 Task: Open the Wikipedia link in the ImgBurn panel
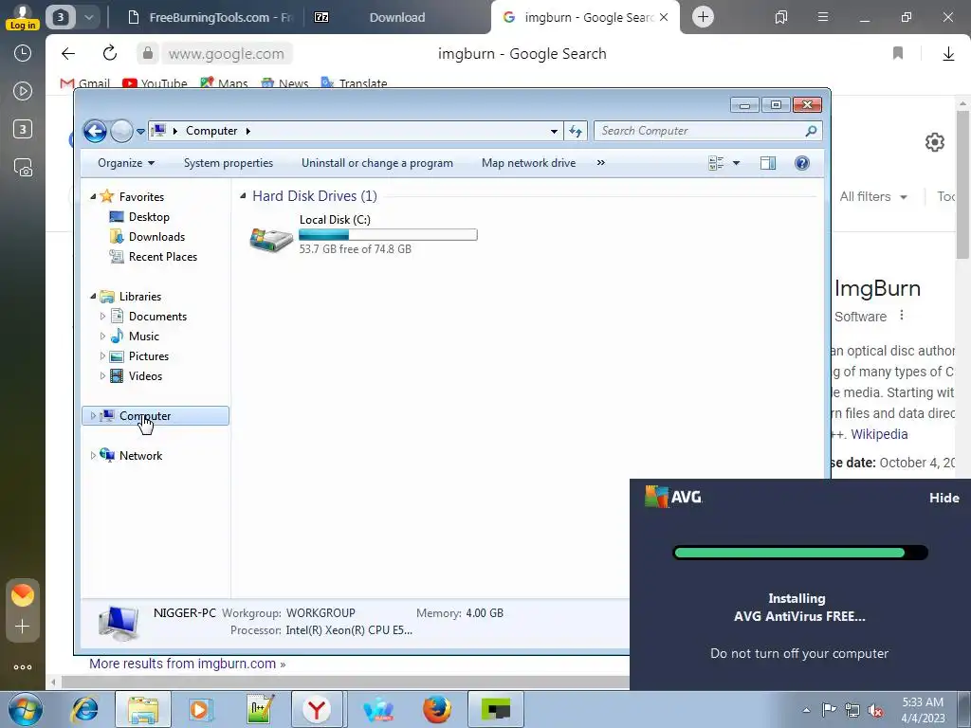pos(879,434)
